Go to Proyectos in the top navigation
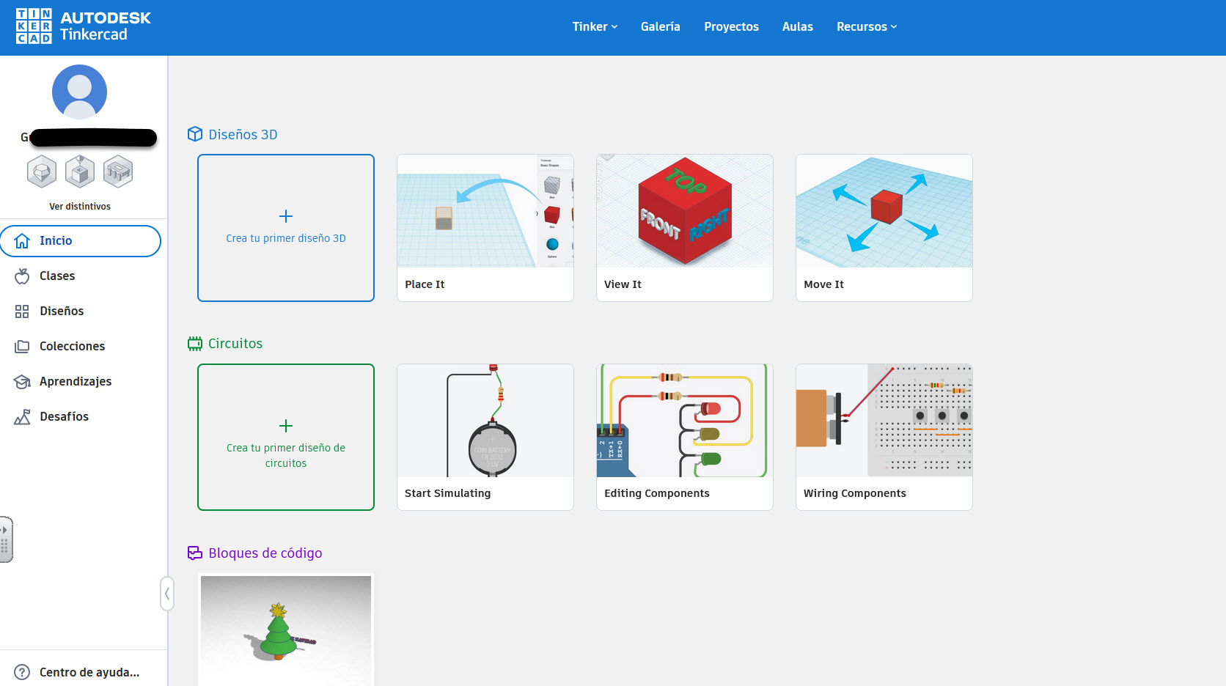 (x=731, y=26)
